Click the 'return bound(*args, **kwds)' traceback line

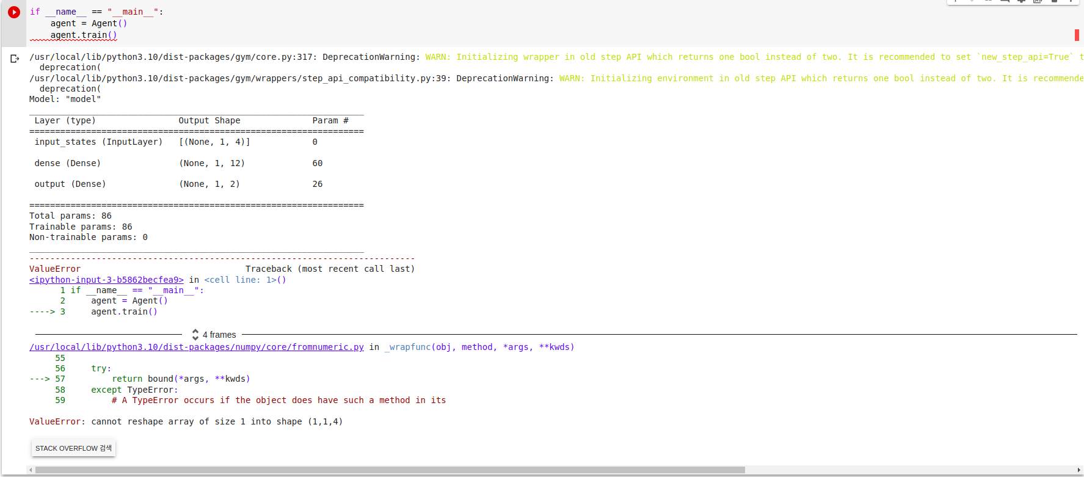pos(181,379)
